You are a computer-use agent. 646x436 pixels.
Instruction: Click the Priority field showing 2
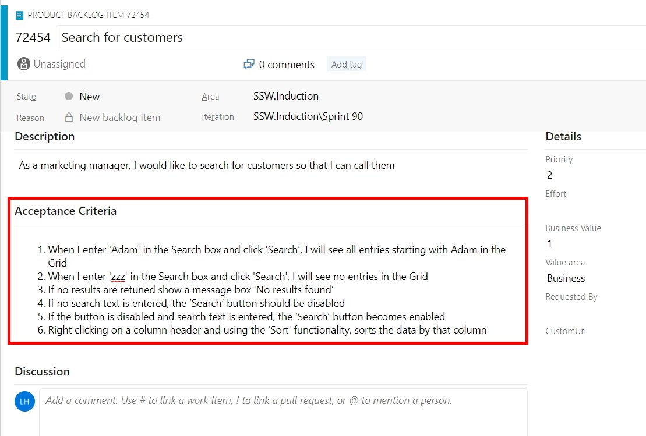tap(549, 175)
